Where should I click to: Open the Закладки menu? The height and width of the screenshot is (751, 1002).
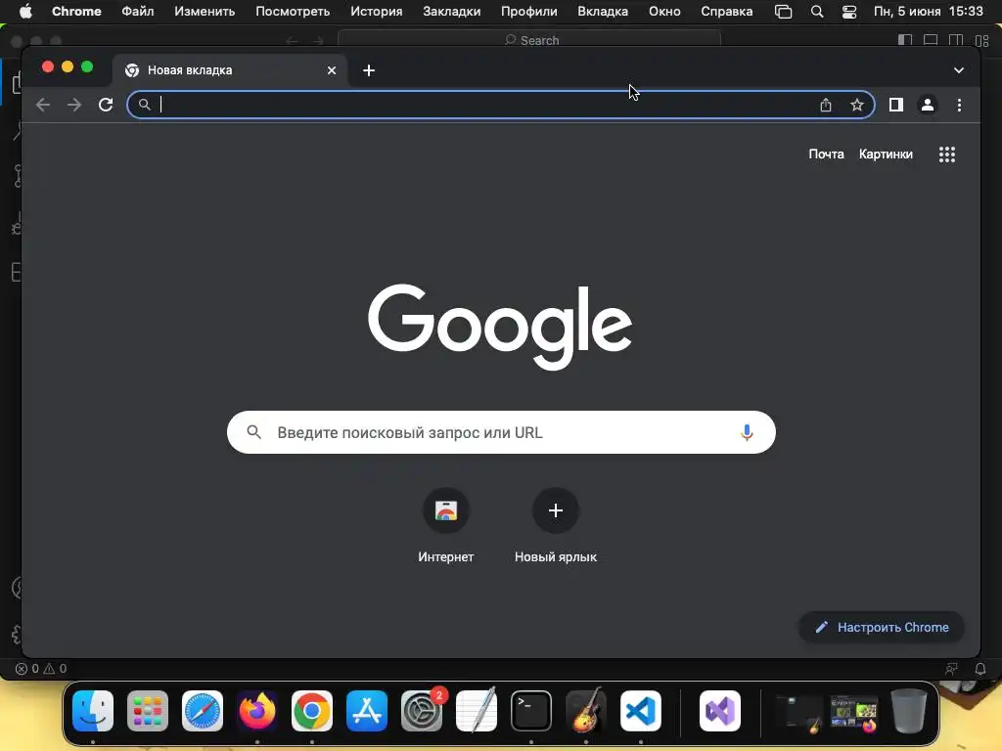452,12
